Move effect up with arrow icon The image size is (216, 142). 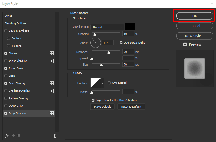click(x=13, y=136)
